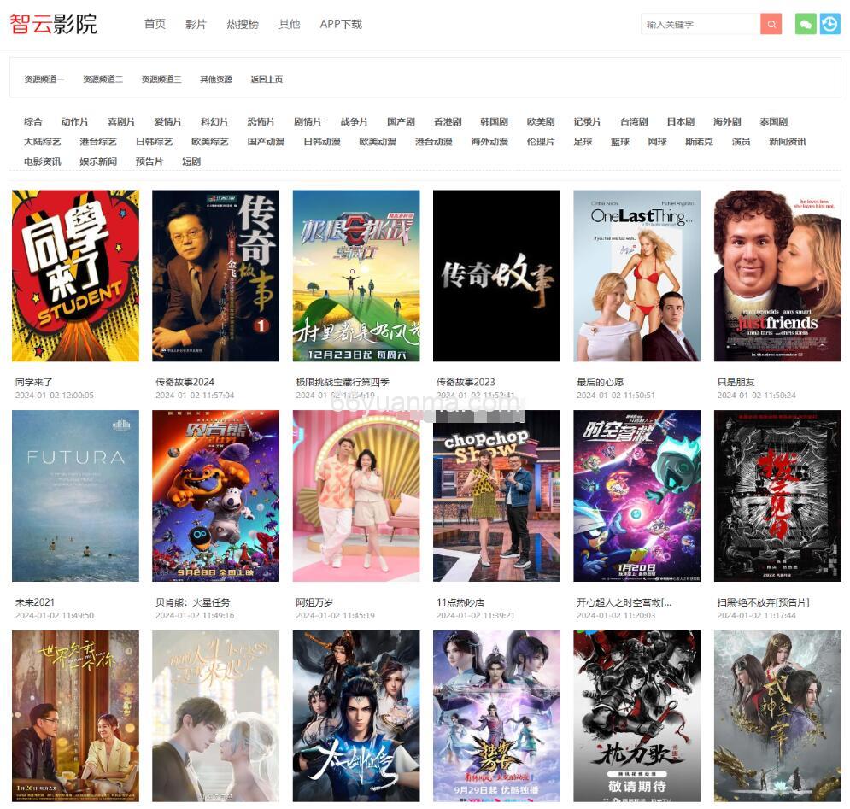Select the 新闻资讯 category link
Screen dimensions: 850x809
[x=787, y=141]
